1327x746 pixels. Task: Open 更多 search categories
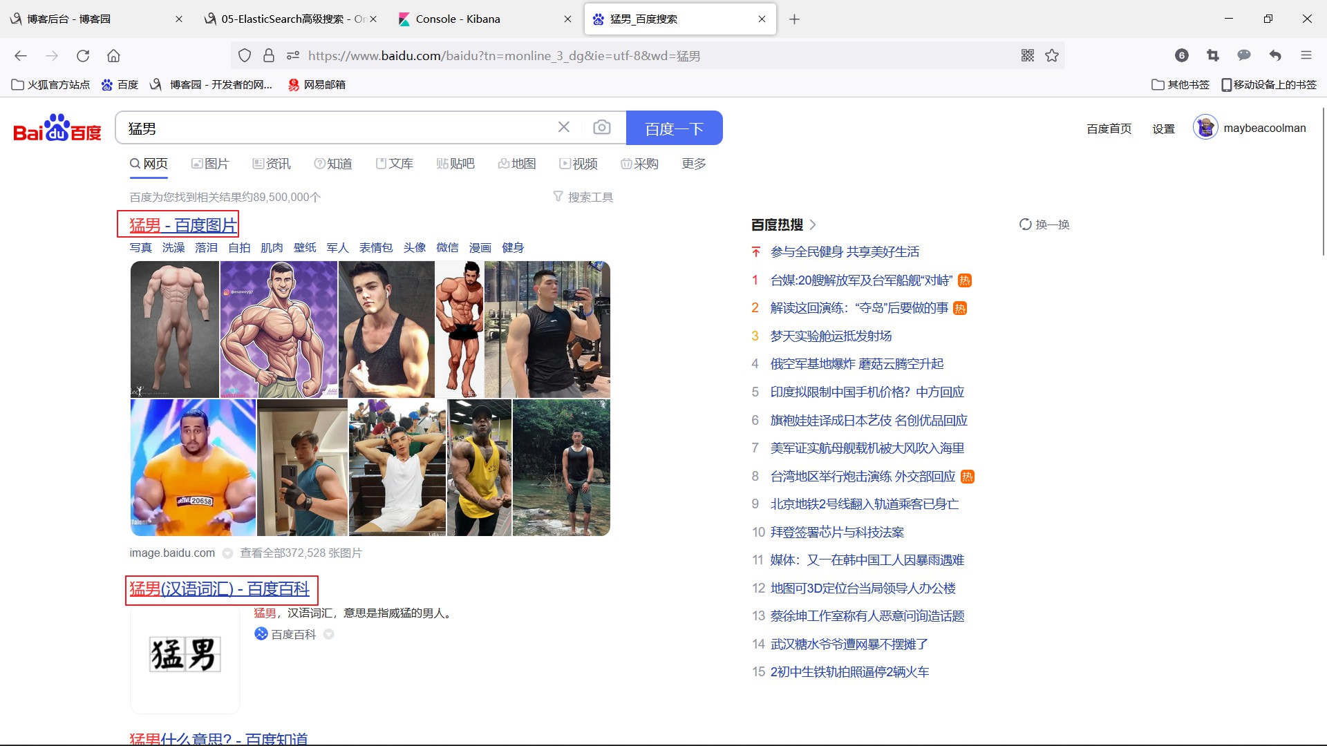(x=693, y=164)
